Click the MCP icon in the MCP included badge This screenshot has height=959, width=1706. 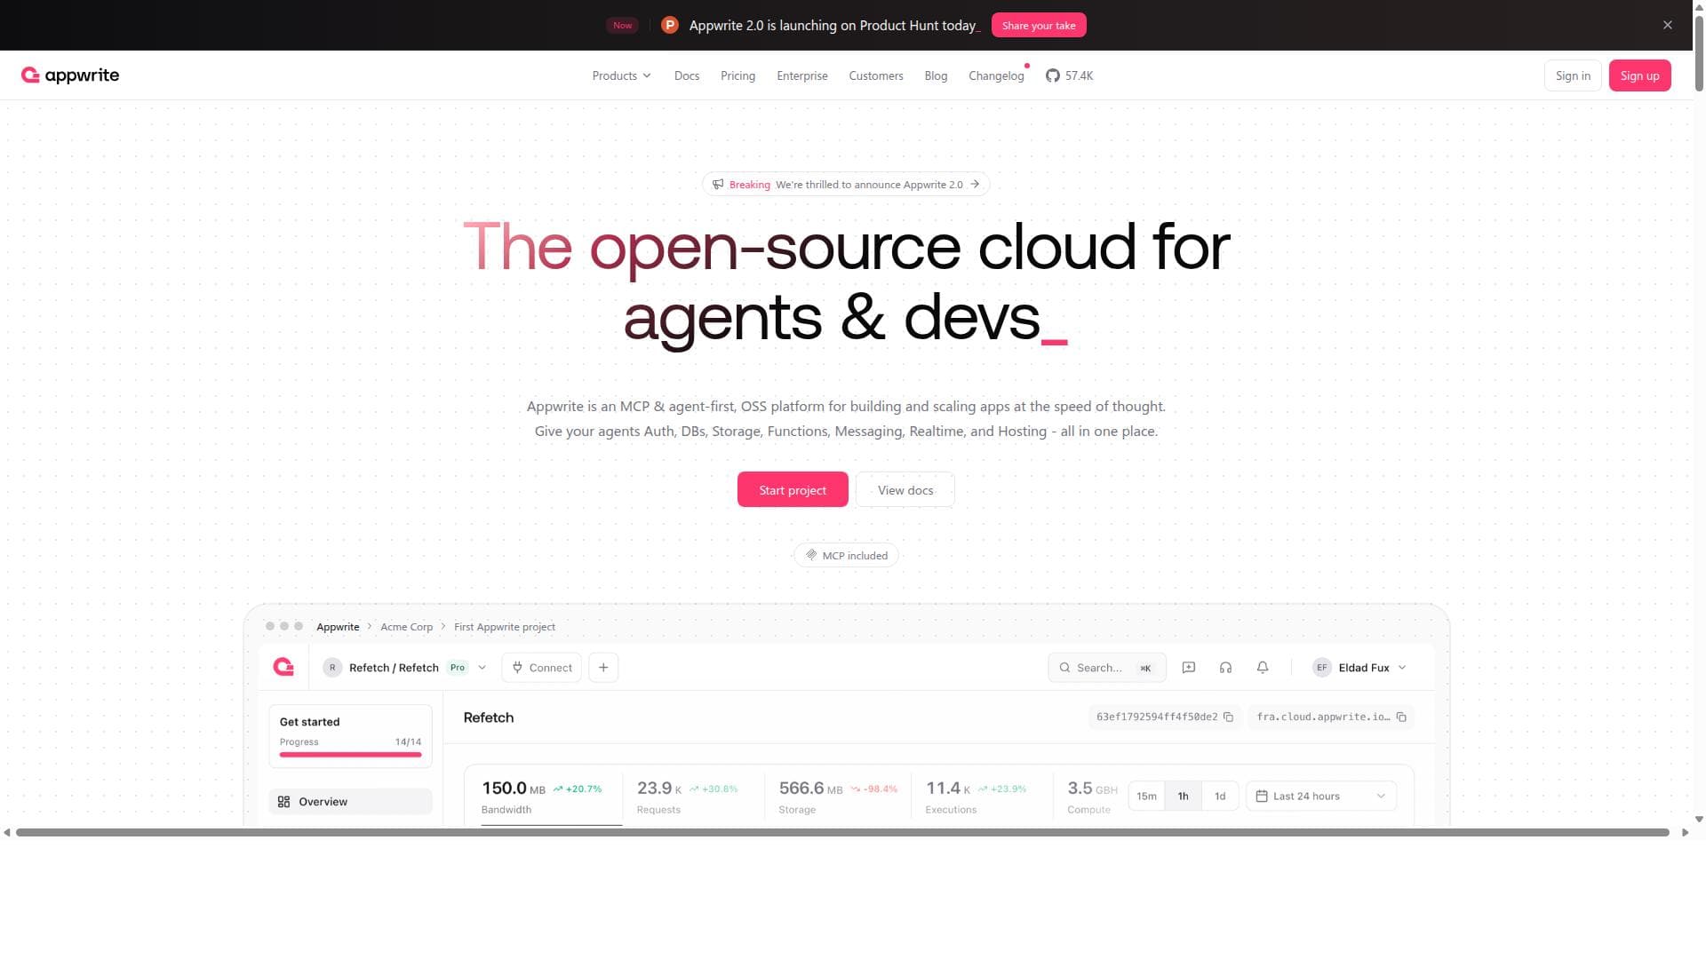811,555
